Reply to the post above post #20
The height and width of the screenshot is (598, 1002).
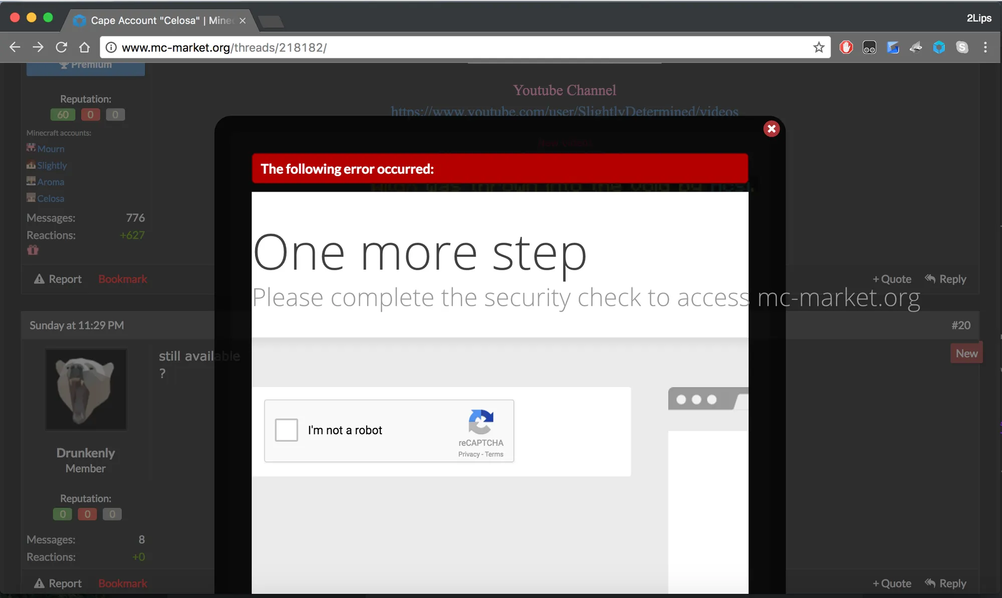coord(945,279)
